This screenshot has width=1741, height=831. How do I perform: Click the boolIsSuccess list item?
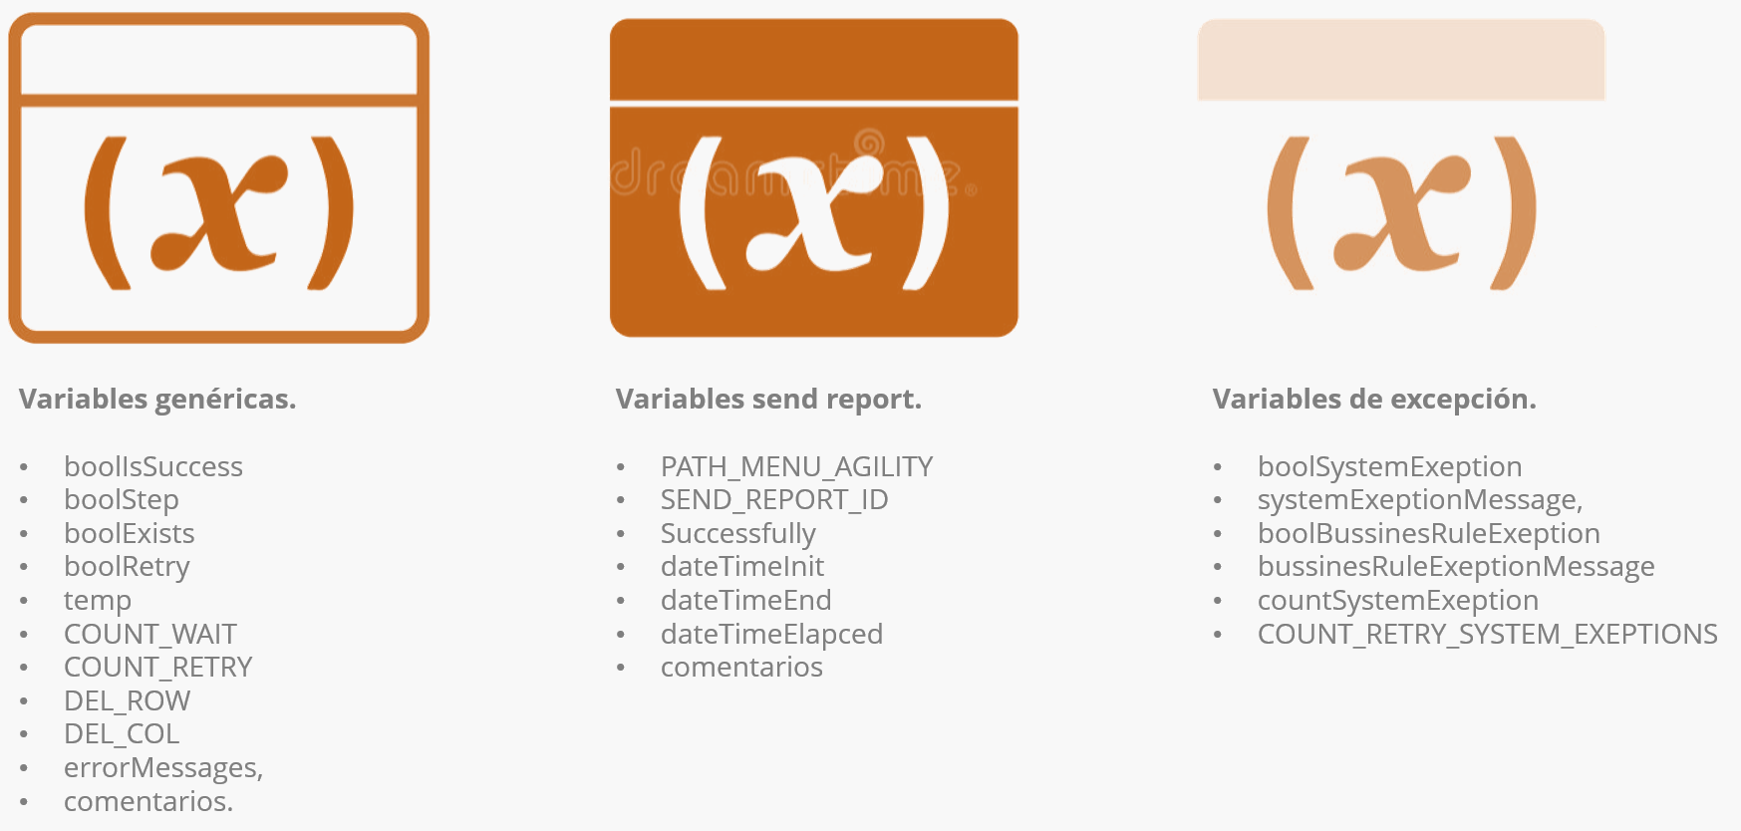click(153, 466)
